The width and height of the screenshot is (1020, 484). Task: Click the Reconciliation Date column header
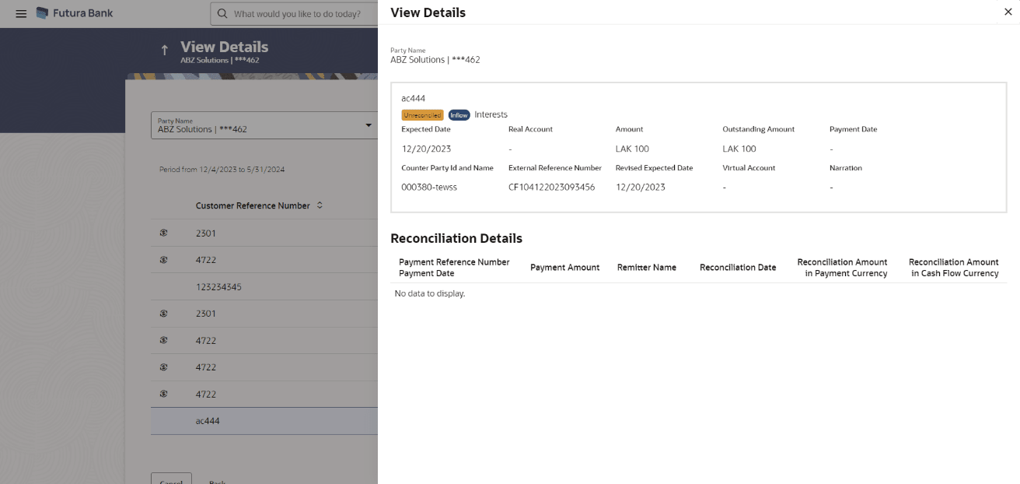pyautogui.click(x=737, y=268)
